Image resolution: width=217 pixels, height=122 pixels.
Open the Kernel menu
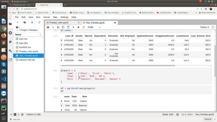pyautogui.click(x=46, y=17)
